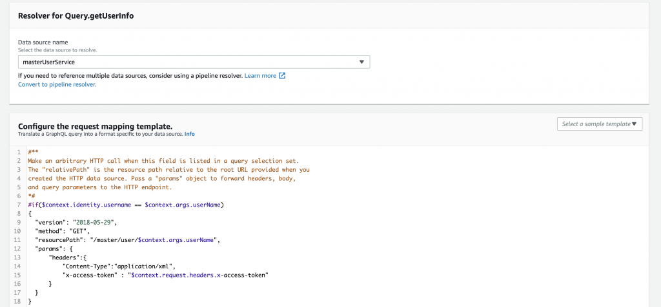Click the "x-access-token" code line
661x307 pixels.
(166, 275)
